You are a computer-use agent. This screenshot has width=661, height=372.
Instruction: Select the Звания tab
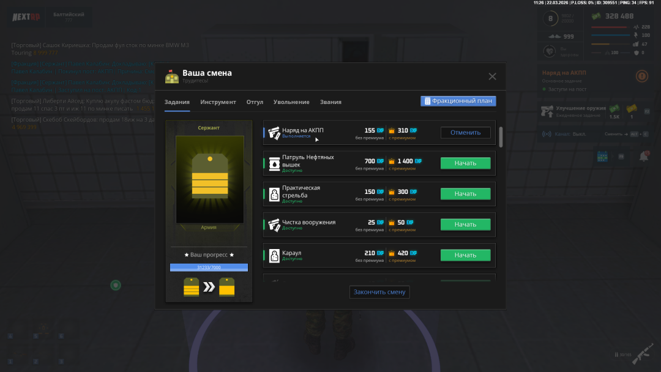click(330, 102)
